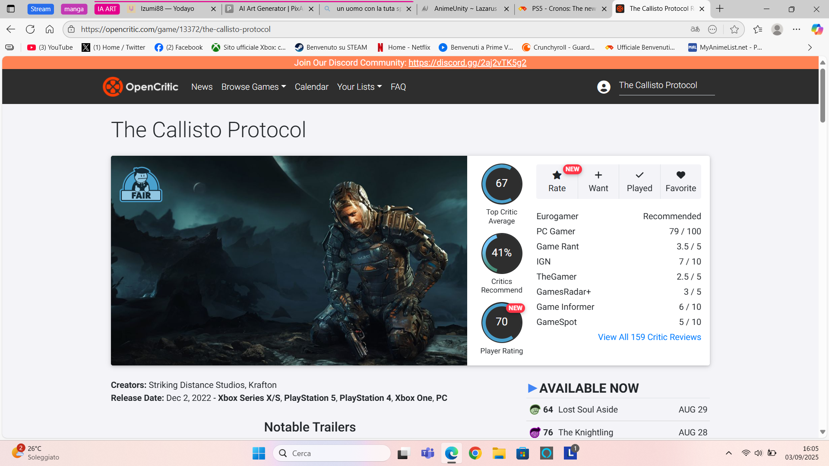
Task: Open File Explorer from taskbar
Action: [x=499, y=453]
